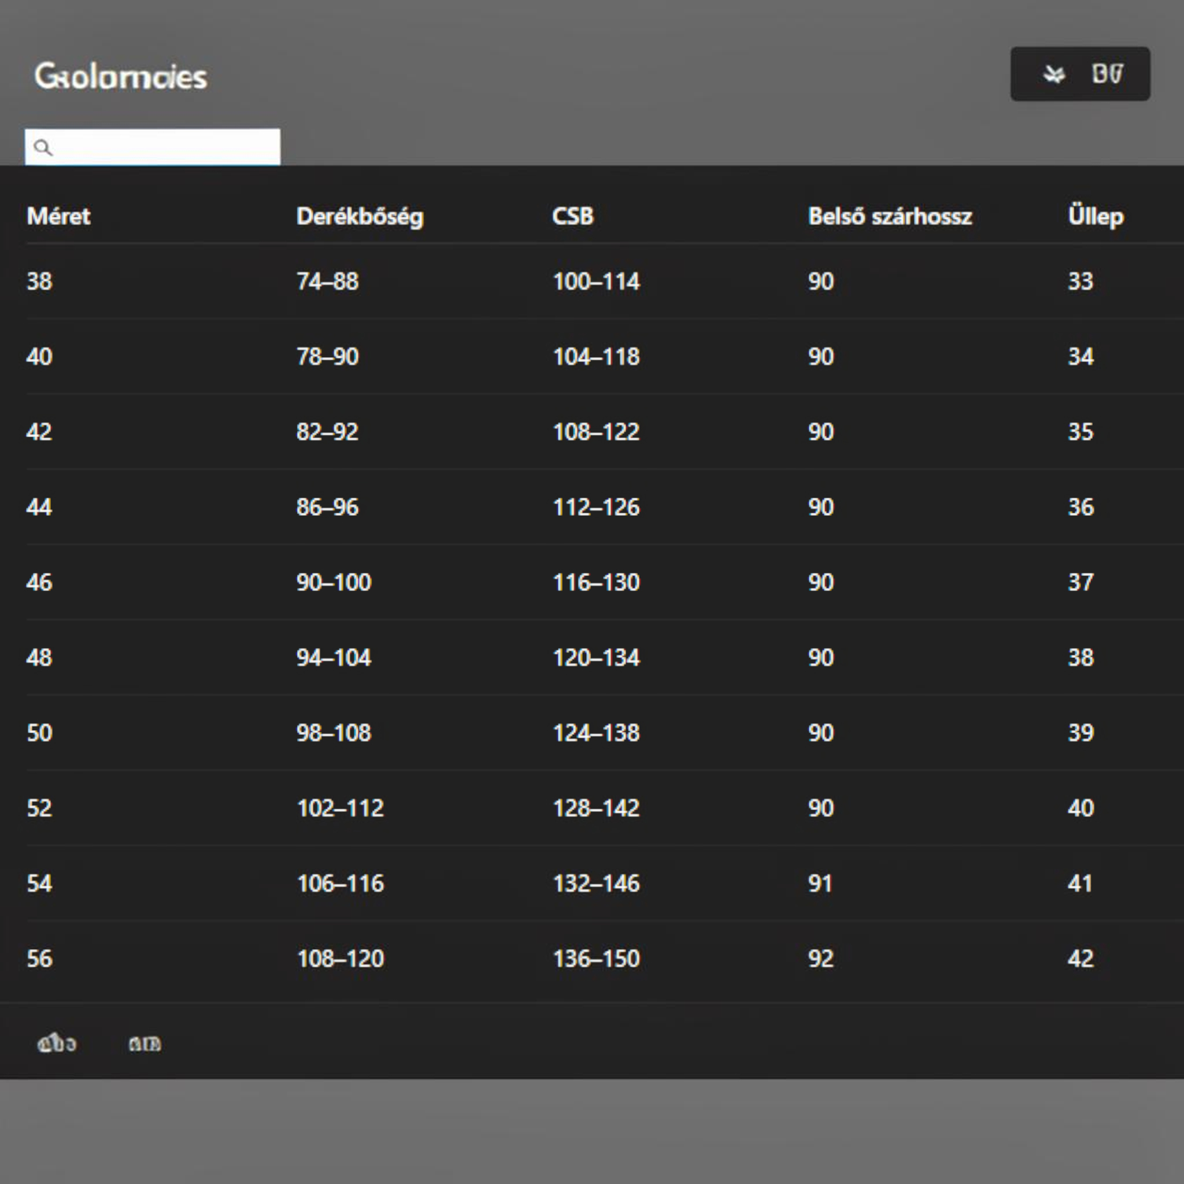Select the Derékbőség column header
1184x1184 pixels.
pyautogui.click(x=360, y=216)
